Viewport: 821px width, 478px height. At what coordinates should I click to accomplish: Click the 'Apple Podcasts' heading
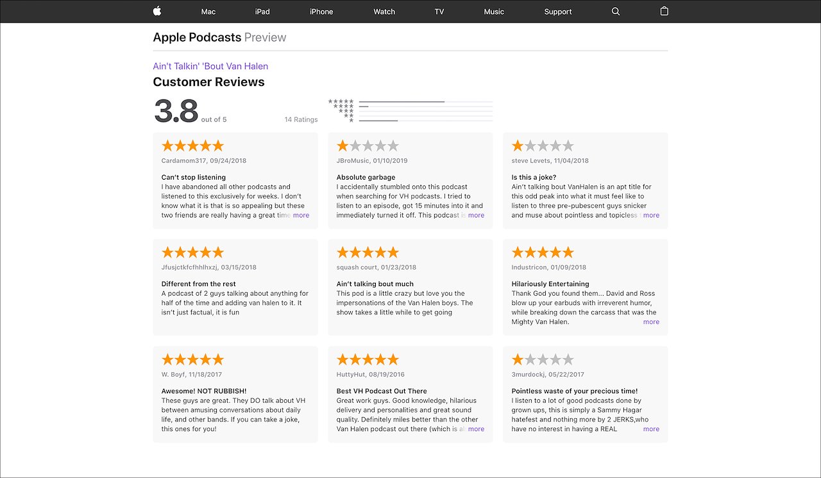197,37
